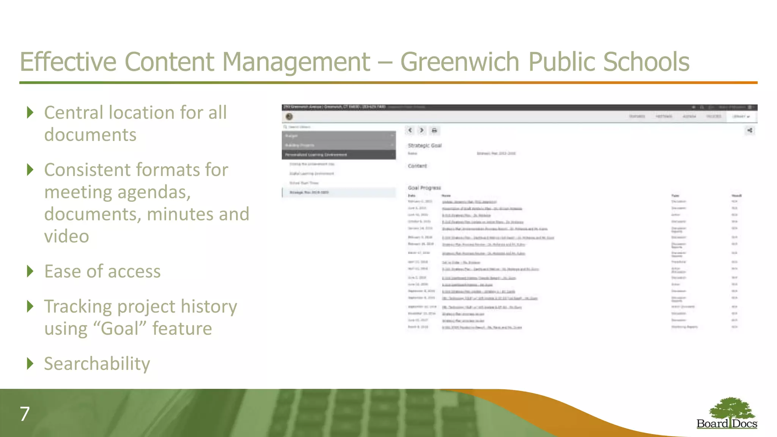Image resolution: width=777 pixels, height=437 pixels.
Task: Print the Strategic Goal page
Action: 434,130
